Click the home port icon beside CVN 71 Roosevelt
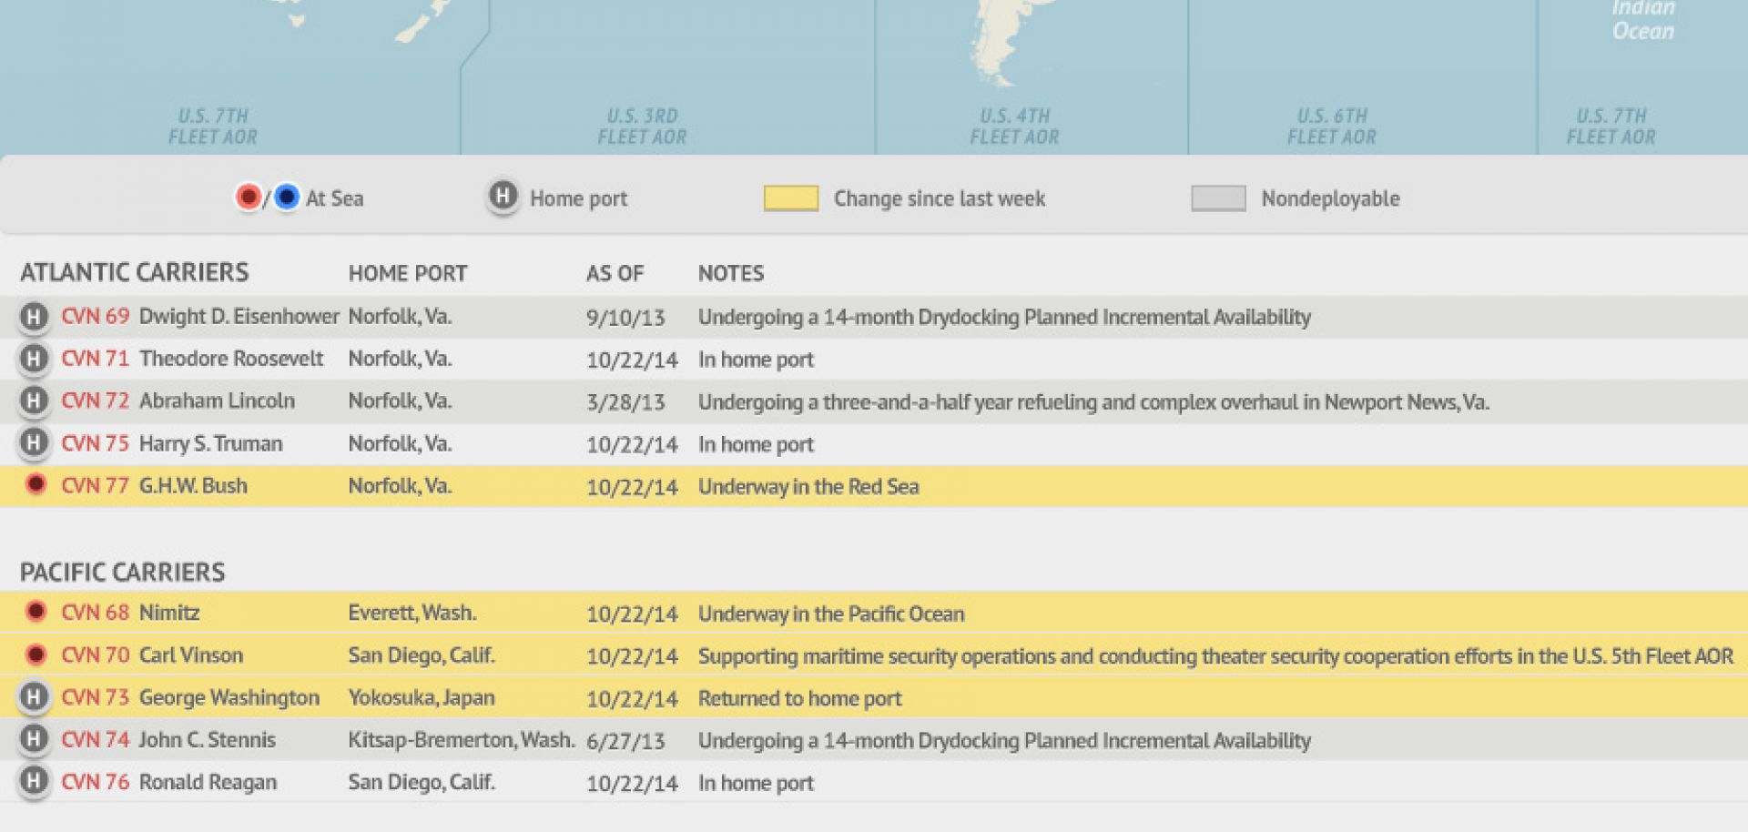The image size is (1748, 832). [x=34, y=359]
